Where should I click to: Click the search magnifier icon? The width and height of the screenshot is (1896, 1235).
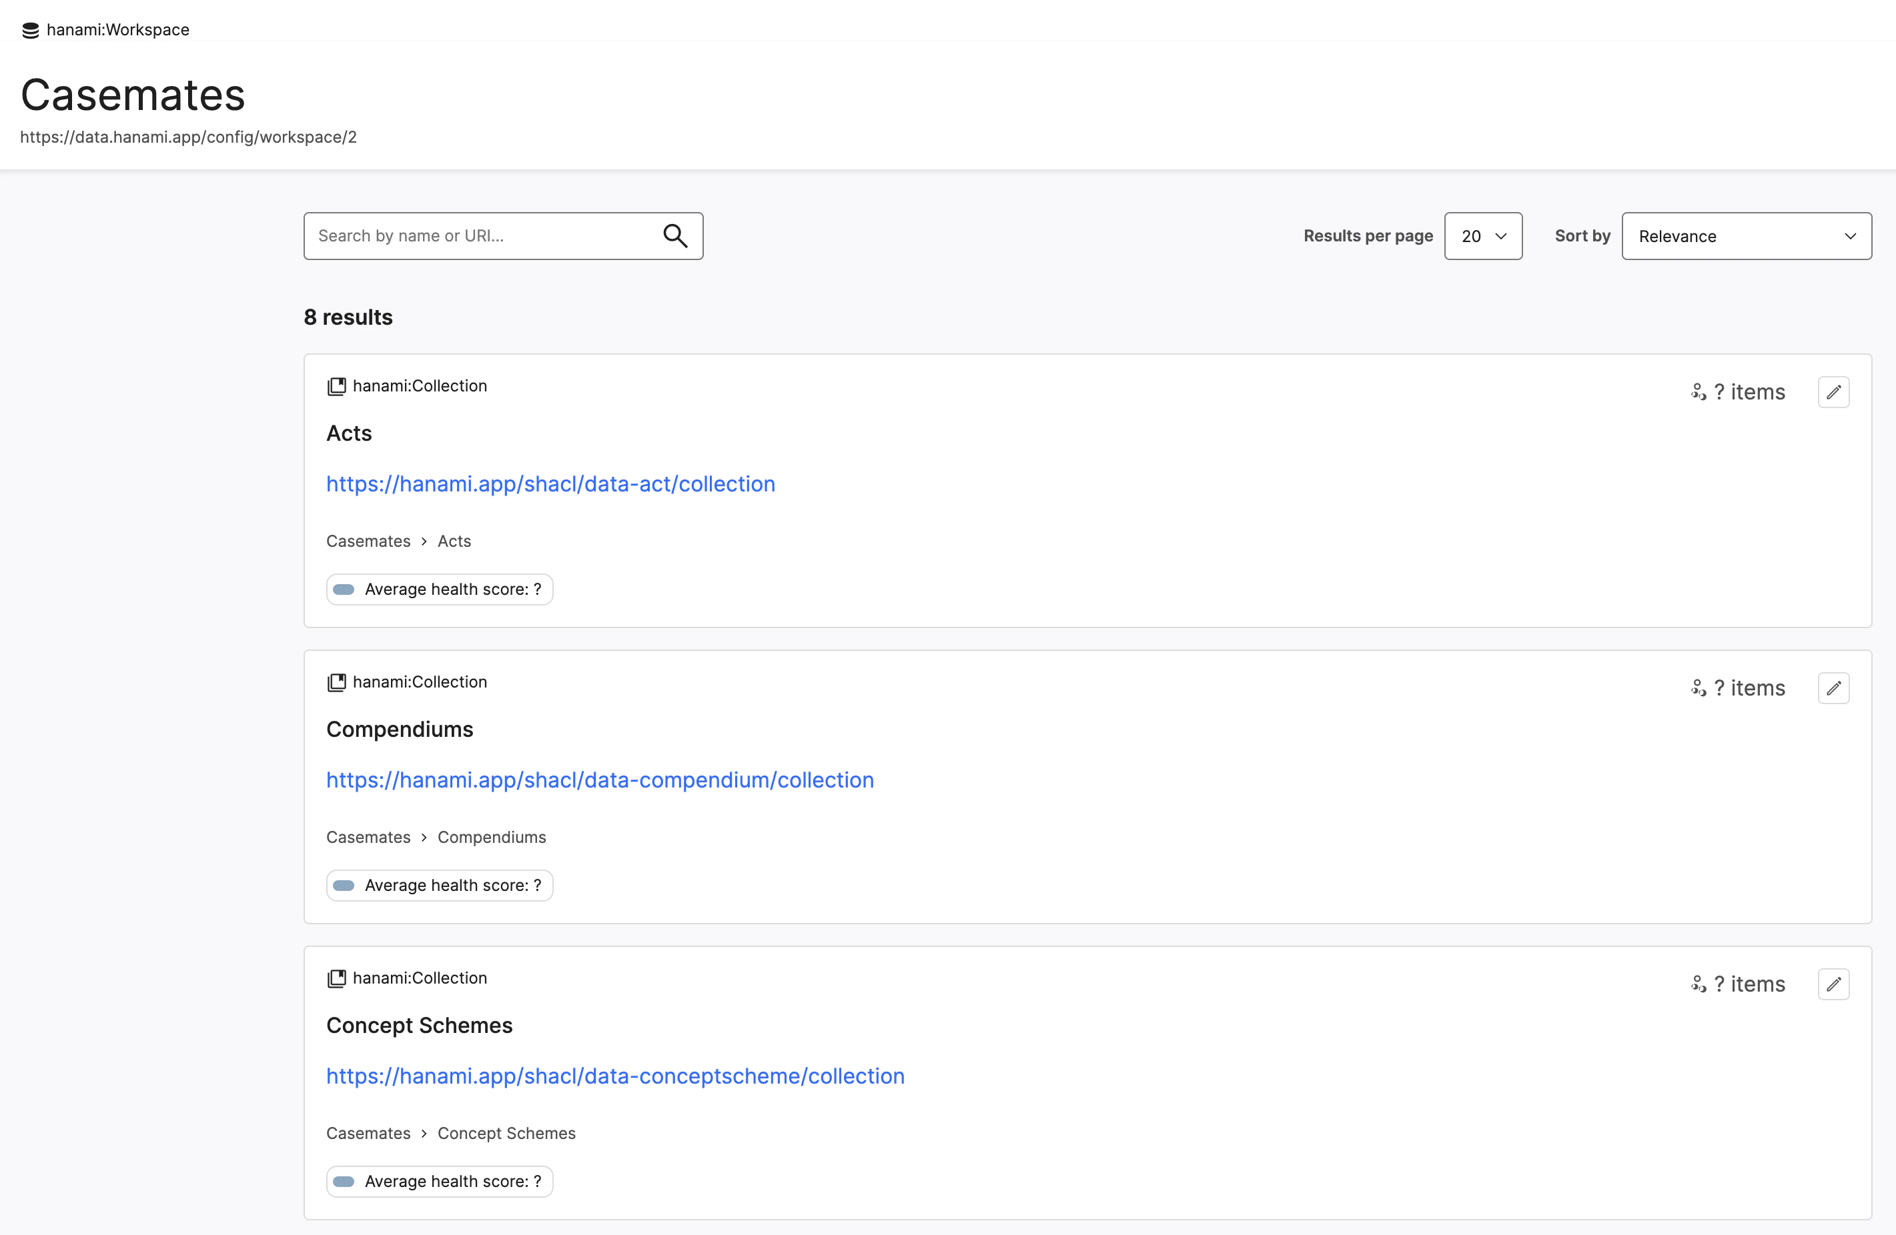pos(676,235)
